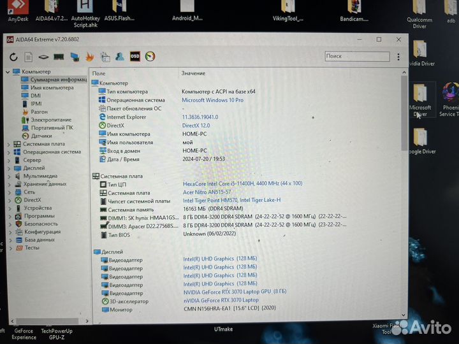Click the Поиск search field
Screen dimensions: 459x344
pyautogui.click(x=357, y=56)
